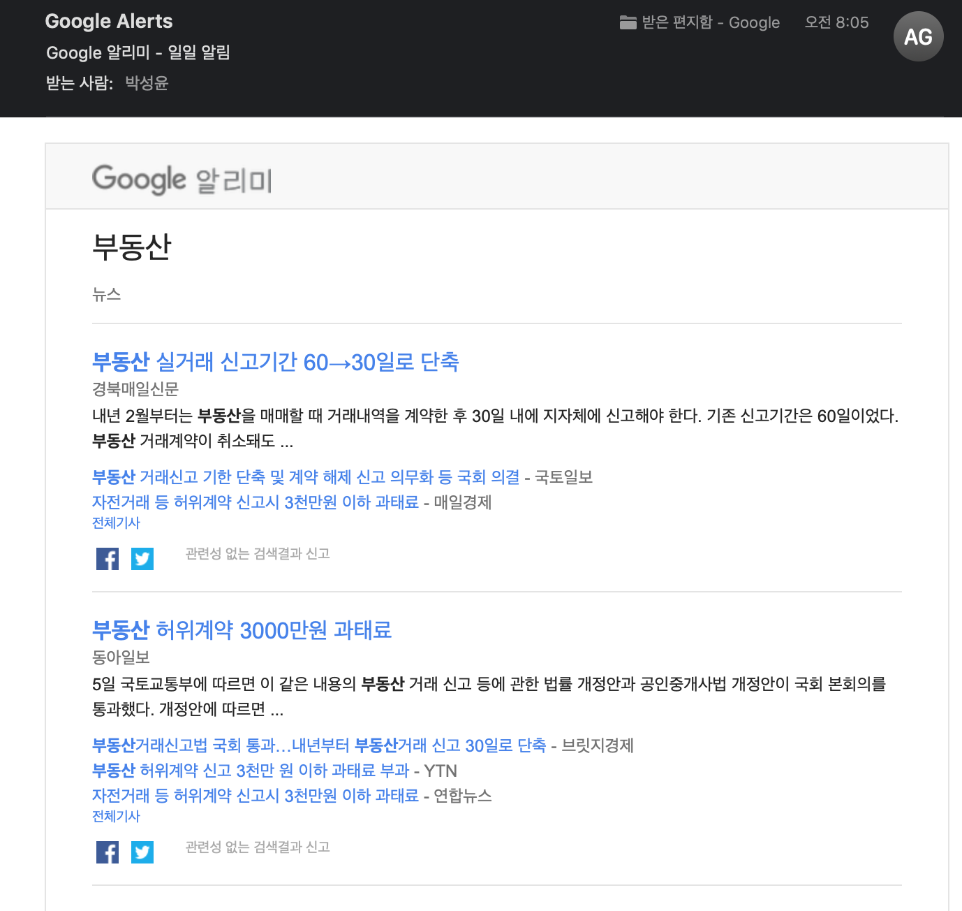Click the 부동산 alert keyword heading
The height and width of the screenshot is (911, 962).
(x=132, y=247)
